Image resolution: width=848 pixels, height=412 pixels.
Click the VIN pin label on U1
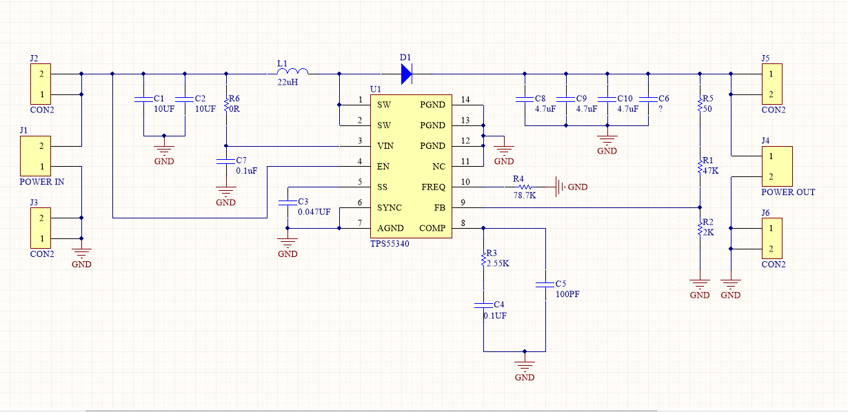click(x=385, y=146)
